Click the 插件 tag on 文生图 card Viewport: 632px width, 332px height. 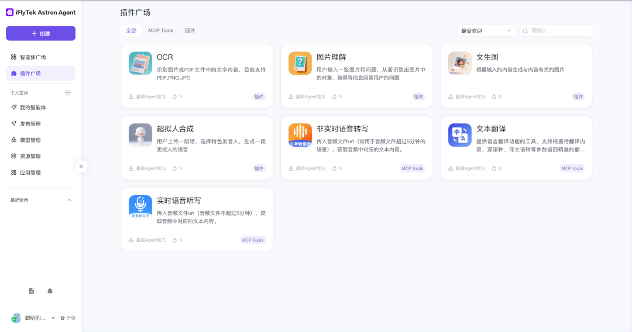(578, 96)
